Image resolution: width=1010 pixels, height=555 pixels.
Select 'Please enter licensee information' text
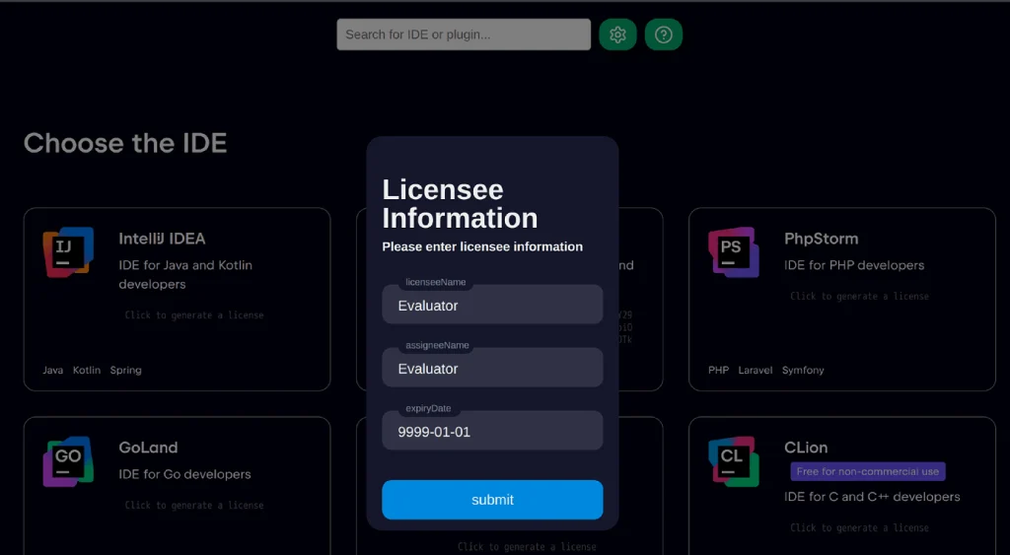click(x=482, y=246)
